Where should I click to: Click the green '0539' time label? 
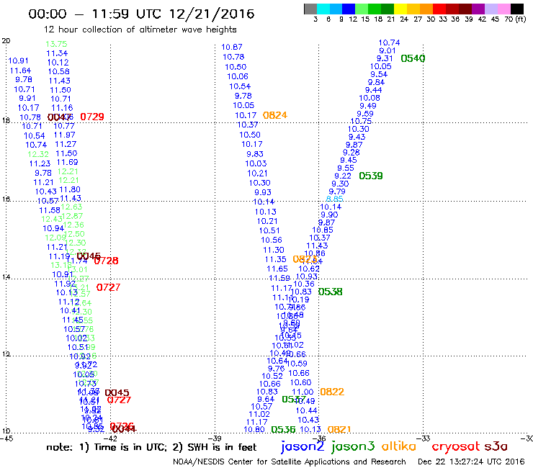pos(371,176)
